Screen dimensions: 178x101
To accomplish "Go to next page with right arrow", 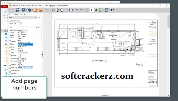I will 51,10.
